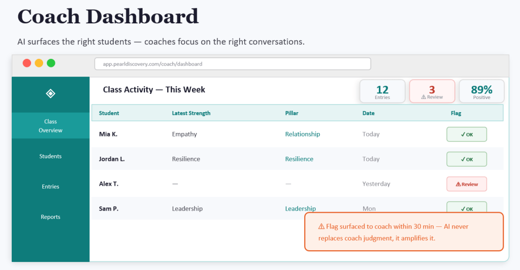Click the Relationship pillar link for Mia K.
The image size is (520, 270).
(303, 134)
